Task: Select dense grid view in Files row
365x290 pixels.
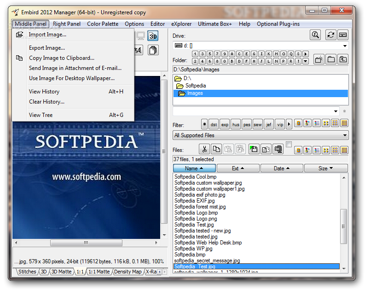Action: coord(344,150)
